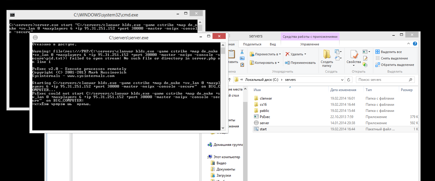Switch to the View (Вид) ribbon tab
435x181 pixels.
click(x=272, y=44)
